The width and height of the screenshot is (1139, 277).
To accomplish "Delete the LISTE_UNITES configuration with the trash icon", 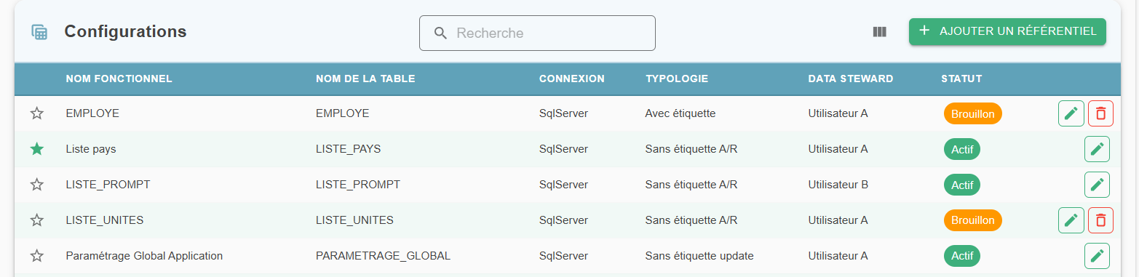I will (x=1100, y=220).
